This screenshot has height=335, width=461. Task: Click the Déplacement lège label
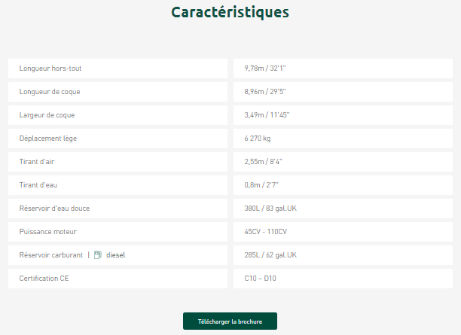click(x=48, y=139)
